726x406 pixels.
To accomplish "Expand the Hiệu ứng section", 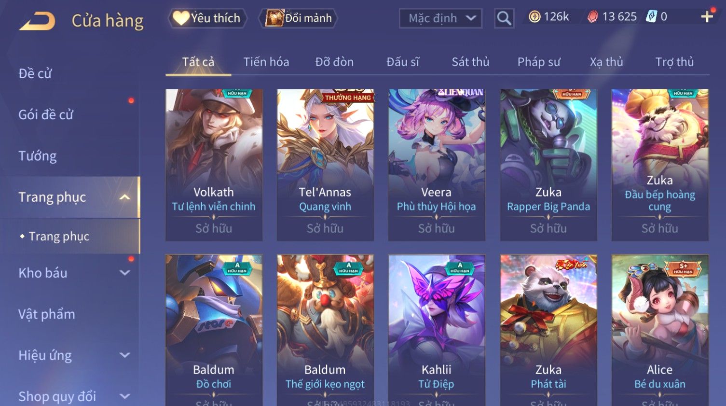I will pyautogui.click(x=125, y=355).
